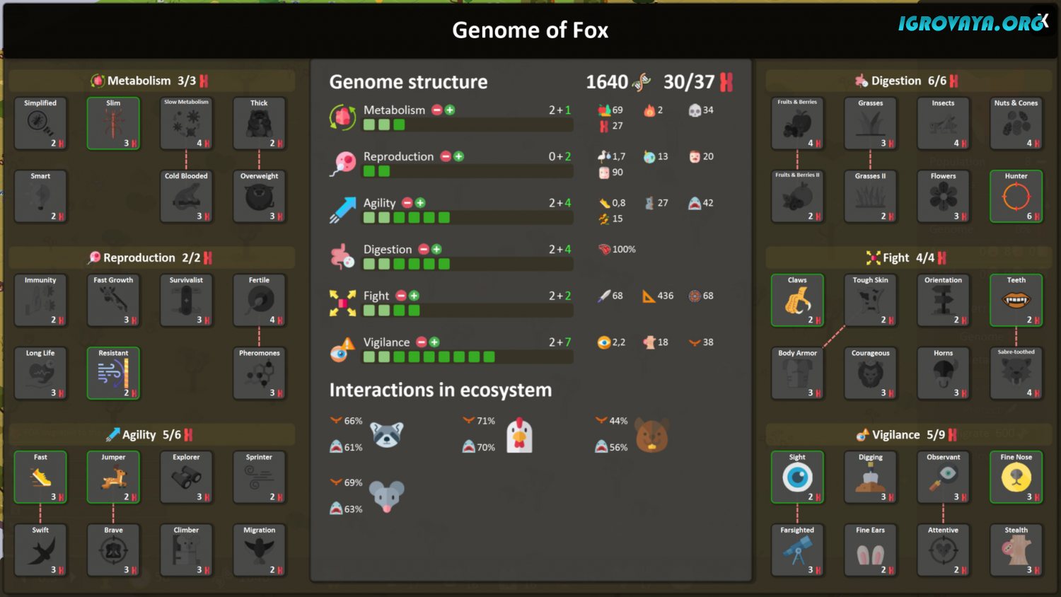1061x597 pixels.
Task: Select the Farsighted vigilance gene
Action: (797, 550)
